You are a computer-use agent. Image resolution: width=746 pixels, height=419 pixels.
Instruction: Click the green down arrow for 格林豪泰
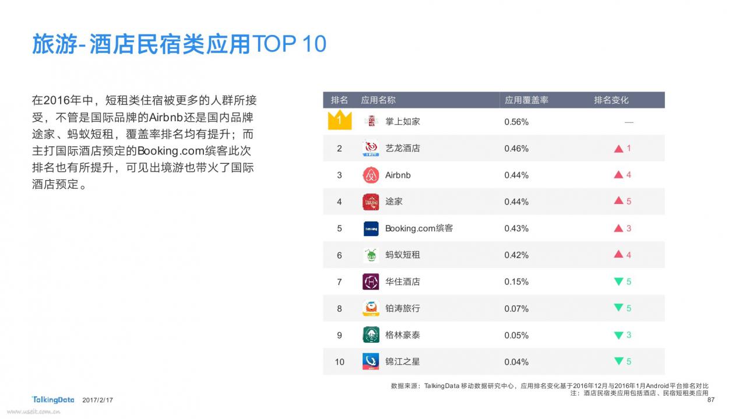618,335
